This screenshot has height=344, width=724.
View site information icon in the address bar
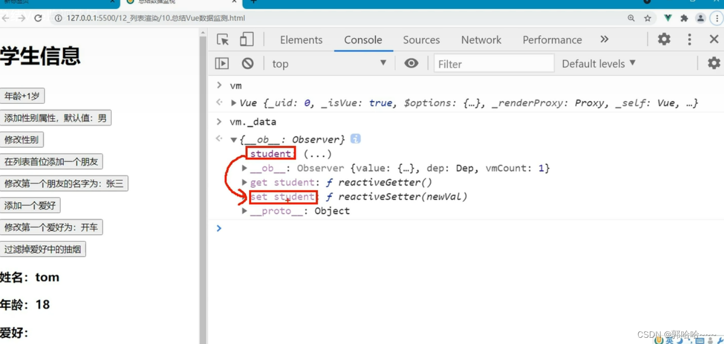[x=57, y=18]
